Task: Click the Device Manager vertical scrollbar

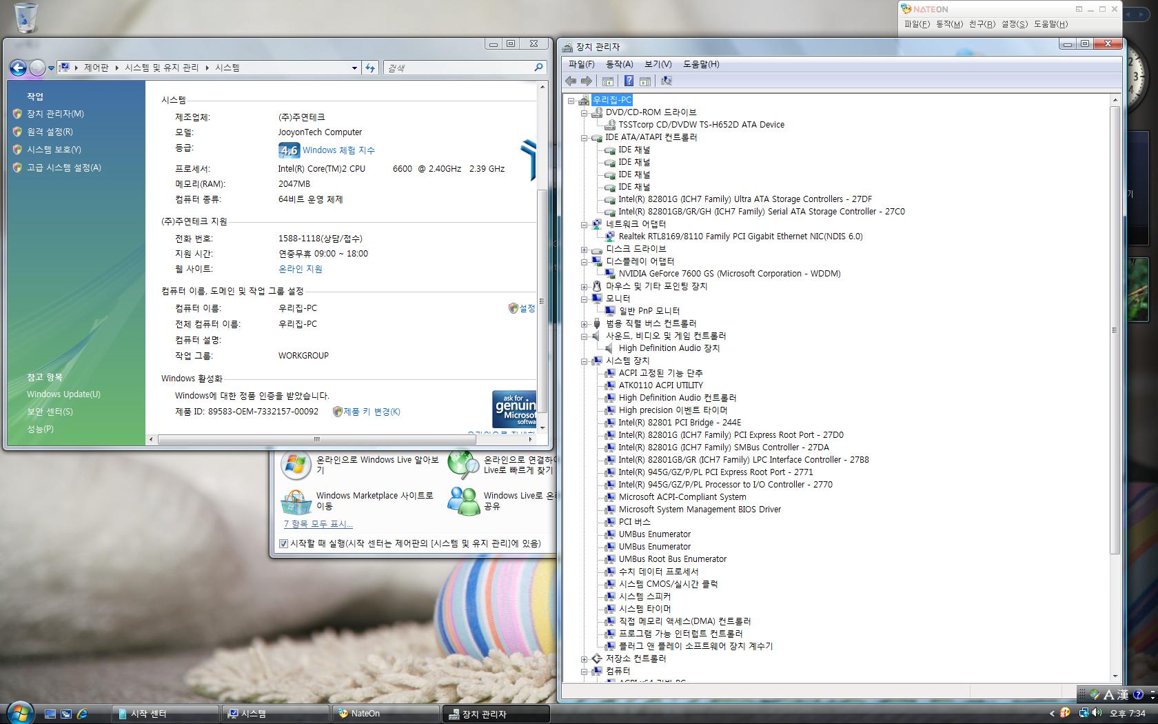Action: click(x=1115, y=331)
